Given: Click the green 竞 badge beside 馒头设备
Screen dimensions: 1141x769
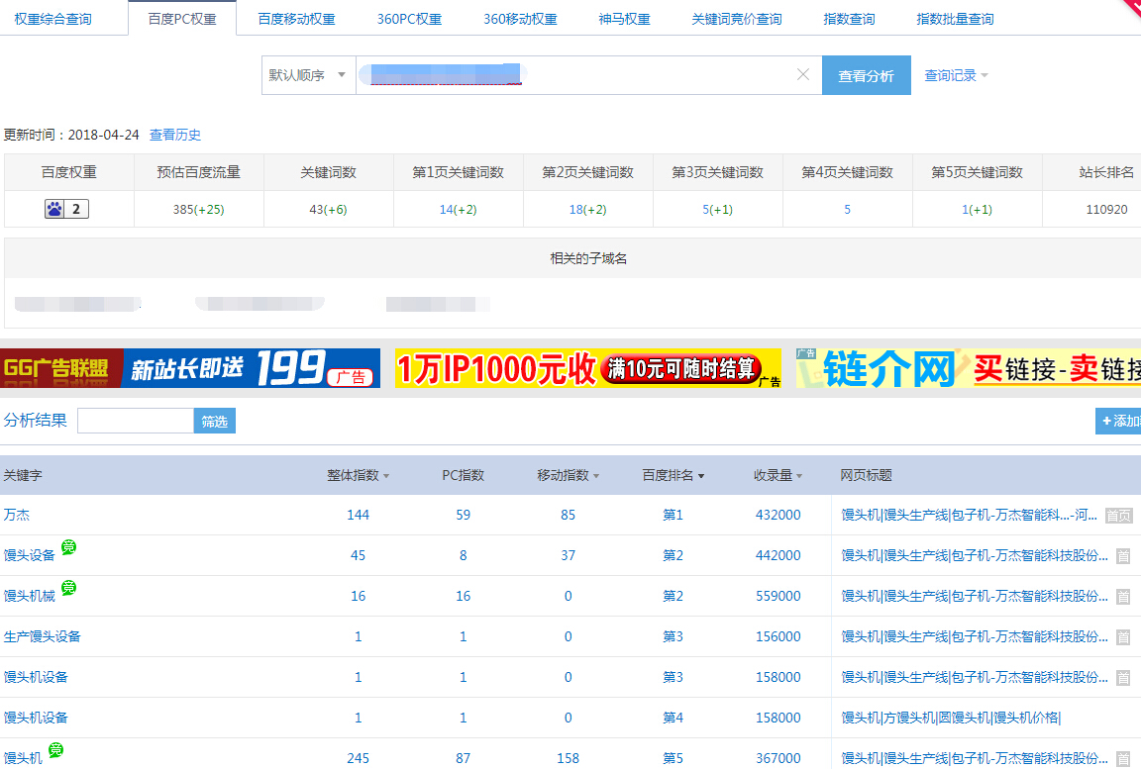Looking at the screenshot, I should tap(69, 547).
